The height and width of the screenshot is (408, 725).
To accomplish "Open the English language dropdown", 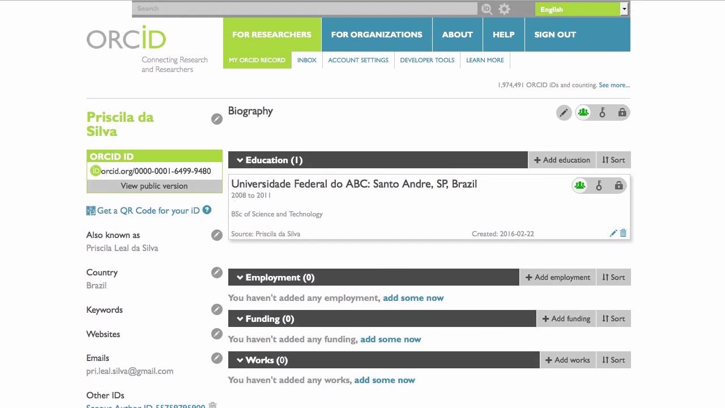I will (582, 9).
